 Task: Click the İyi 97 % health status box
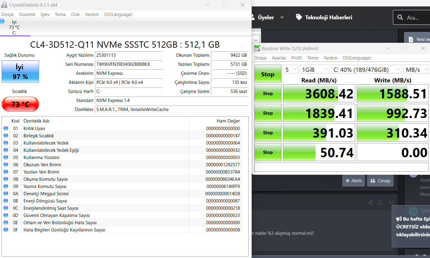click(20, 72)
